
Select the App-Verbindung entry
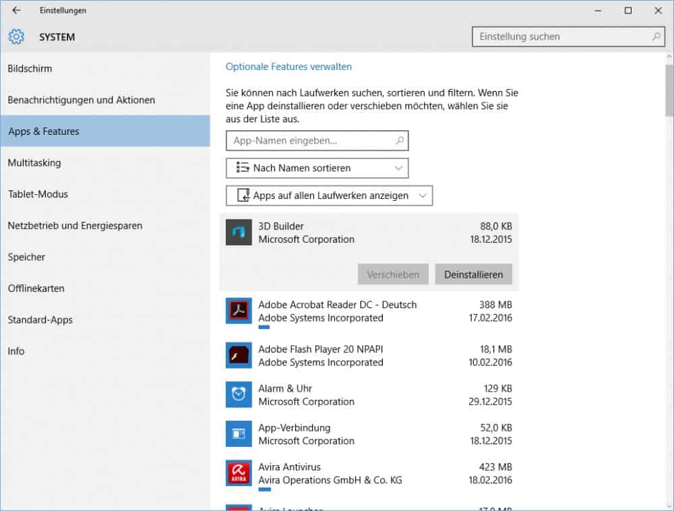tap(369, 434)
